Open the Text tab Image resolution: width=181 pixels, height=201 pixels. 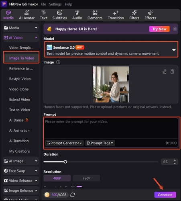[x=43, y=15]
